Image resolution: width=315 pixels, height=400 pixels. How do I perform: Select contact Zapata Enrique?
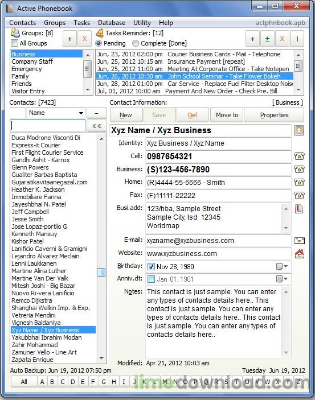pos(54,360)
